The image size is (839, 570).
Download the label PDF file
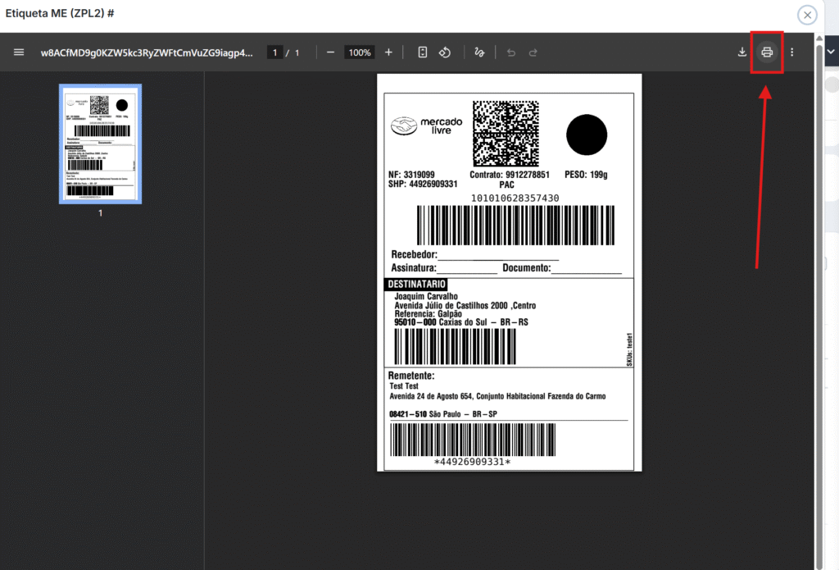(742, 52)
